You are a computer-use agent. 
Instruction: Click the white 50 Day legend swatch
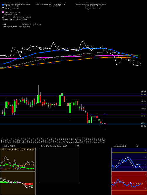point(3,9)
